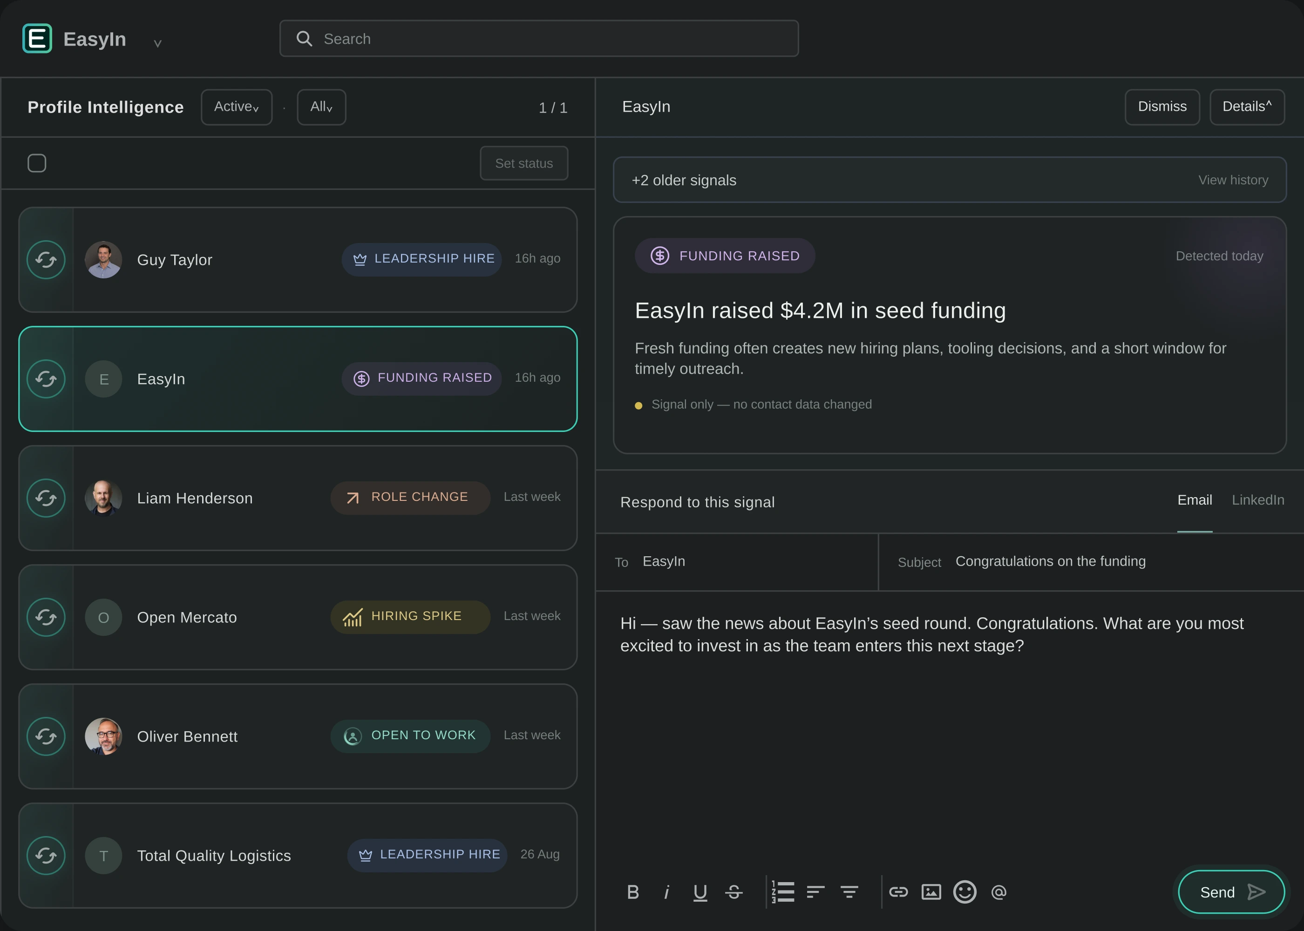
Task: Dismiss the EasyIn signal
Action: point(1162,107)
